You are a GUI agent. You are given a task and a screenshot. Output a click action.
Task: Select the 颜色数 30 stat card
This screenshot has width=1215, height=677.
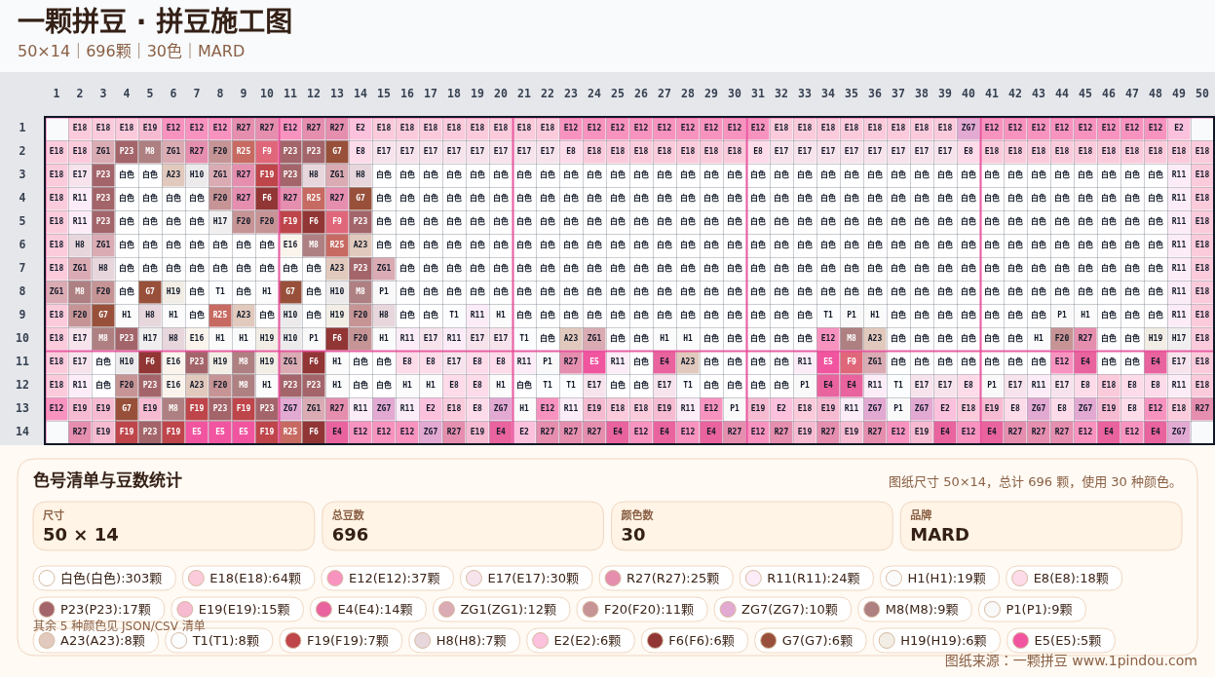pos(752,526)
